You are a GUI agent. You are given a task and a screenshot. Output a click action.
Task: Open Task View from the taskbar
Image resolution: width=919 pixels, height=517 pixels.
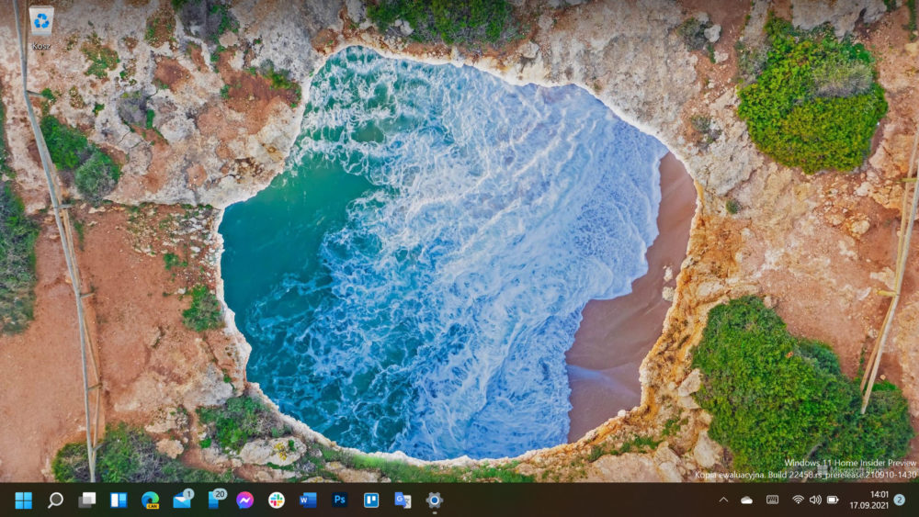(x=86, y=500)
